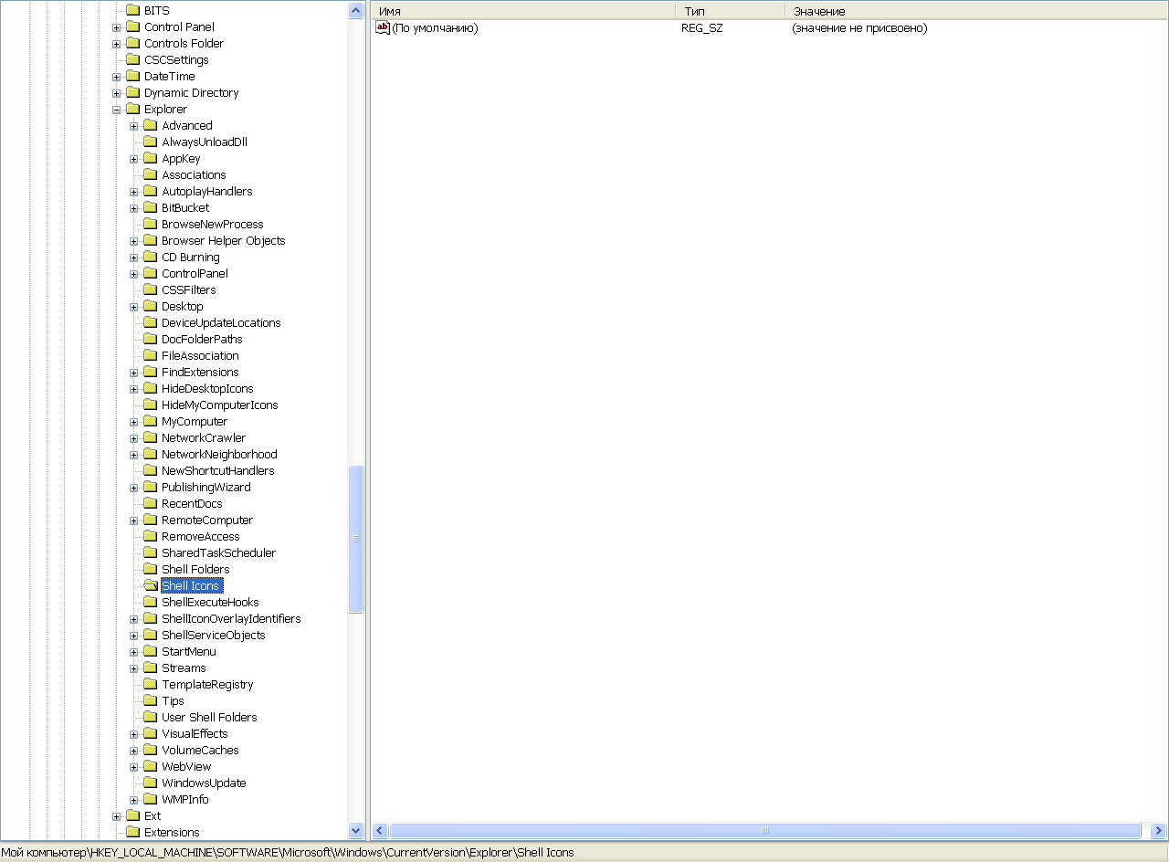
Task: Expand the Advanced key
Action: point(134,126)
